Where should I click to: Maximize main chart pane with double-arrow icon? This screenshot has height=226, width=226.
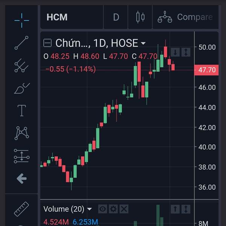(x=186, y=52)
